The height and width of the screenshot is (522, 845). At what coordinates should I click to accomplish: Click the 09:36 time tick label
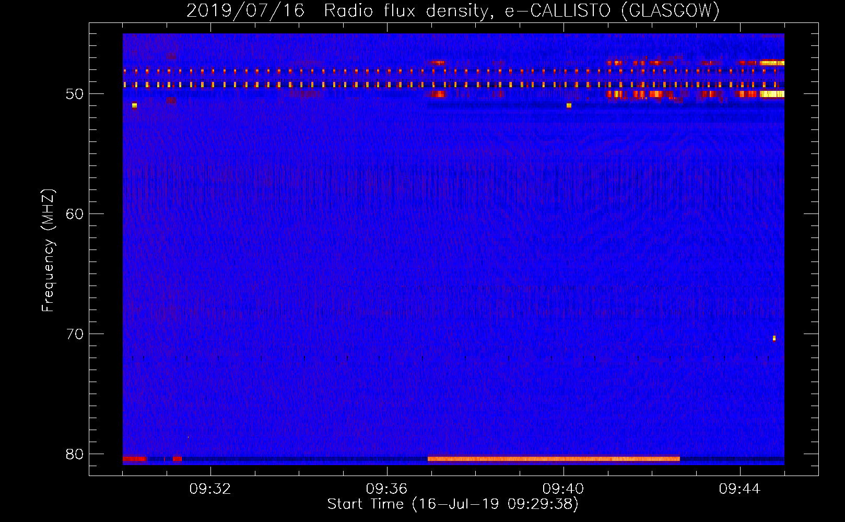pyautogui.click(x=387, y=489)
